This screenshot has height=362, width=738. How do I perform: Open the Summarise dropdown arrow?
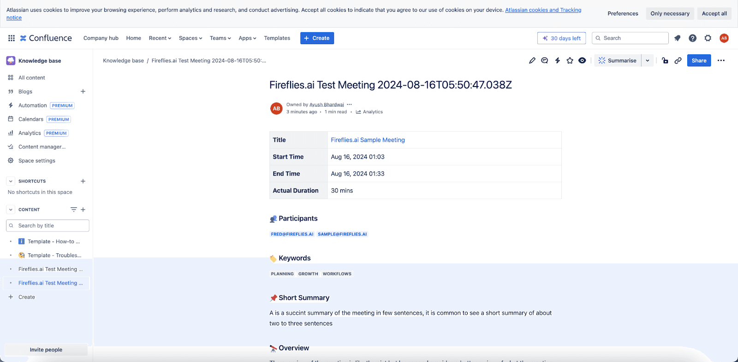[648, 60]
